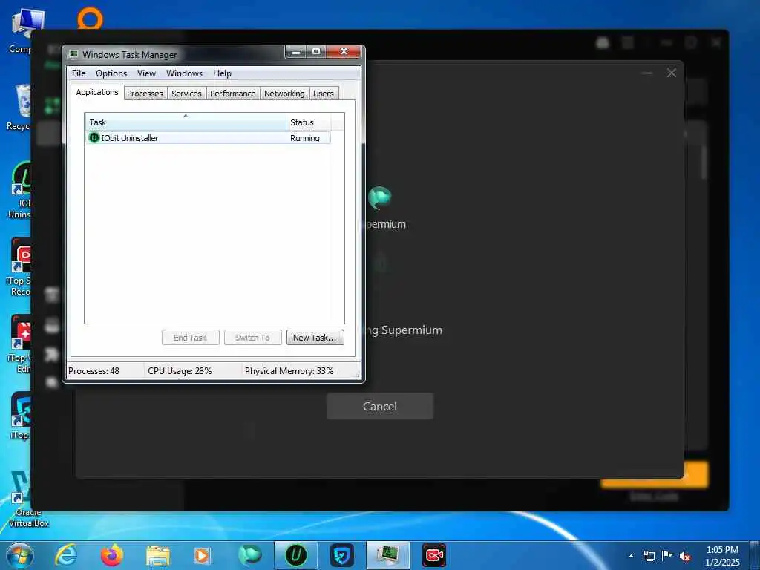Viewport: 760px width, 570px height.
Task: Click the IObit Uninstaller icon in task list
Action: click(x=94, y=137)
